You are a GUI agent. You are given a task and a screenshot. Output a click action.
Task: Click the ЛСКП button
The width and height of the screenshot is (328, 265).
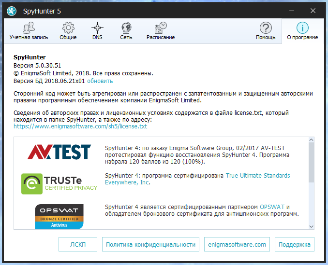pyautogui.click(x=78, y=244)
